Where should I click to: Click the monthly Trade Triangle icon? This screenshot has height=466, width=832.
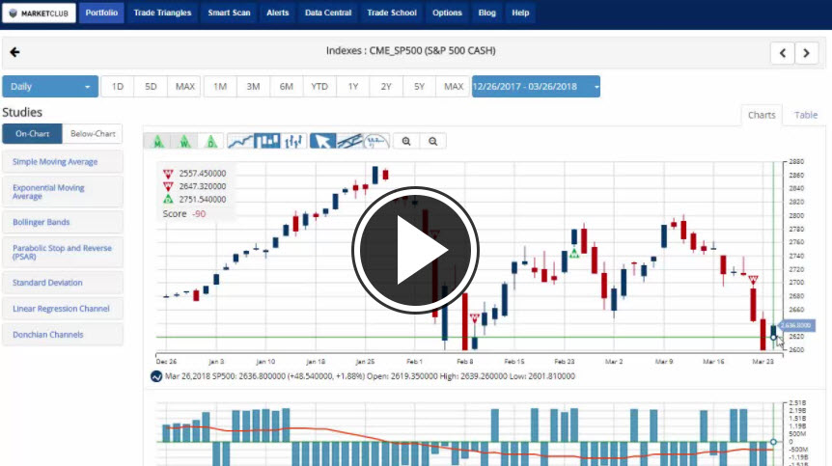156,141
